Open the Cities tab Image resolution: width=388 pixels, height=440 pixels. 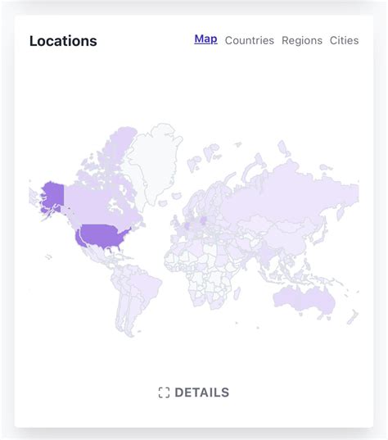344,40
